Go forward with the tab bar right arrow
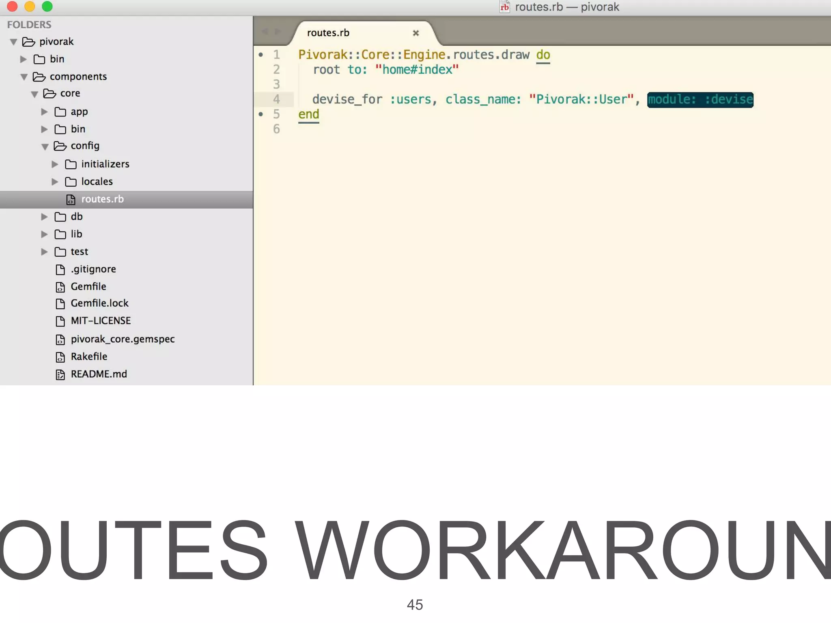Image resolution: width=831 pixels, height=623 pixels. [278, 32]
